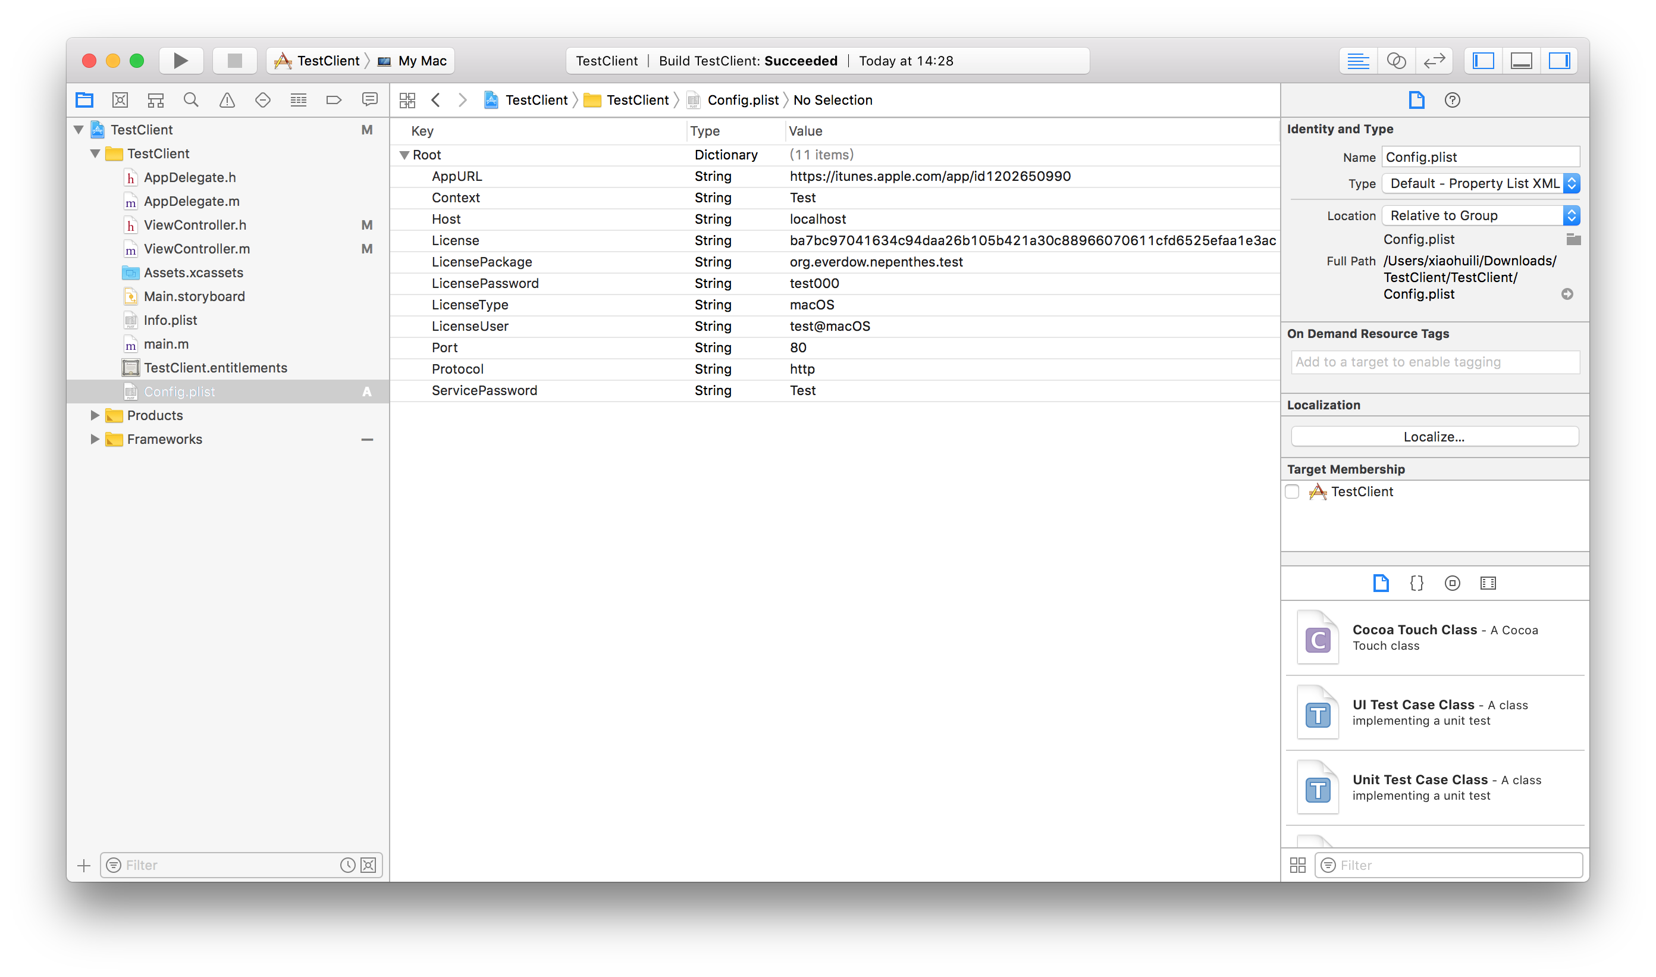Switch to the Standard editor

[1358, 61]
